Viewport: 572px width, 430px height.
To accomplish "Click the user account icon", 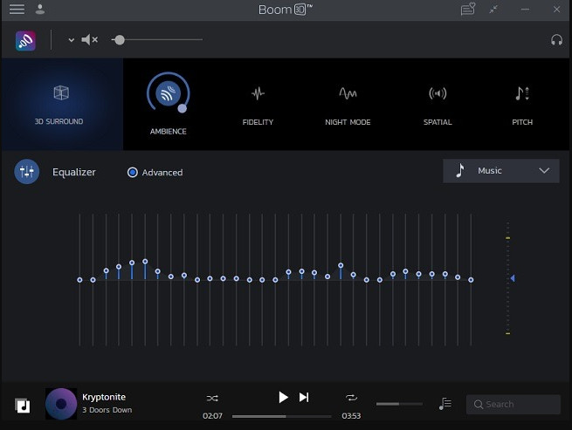I will [40, 10].
